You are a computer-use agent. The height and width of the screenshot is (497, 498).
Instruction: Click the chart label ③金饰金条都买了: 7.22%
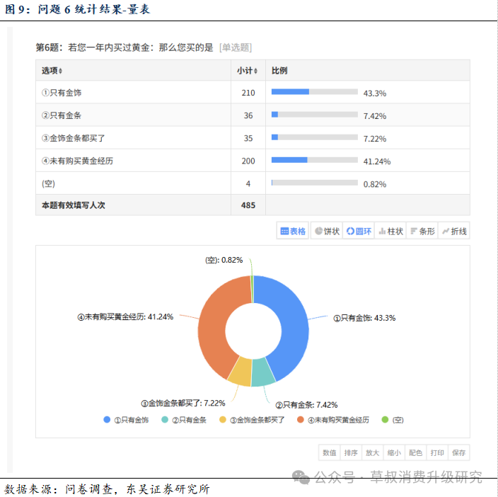(x=183, y=404)
